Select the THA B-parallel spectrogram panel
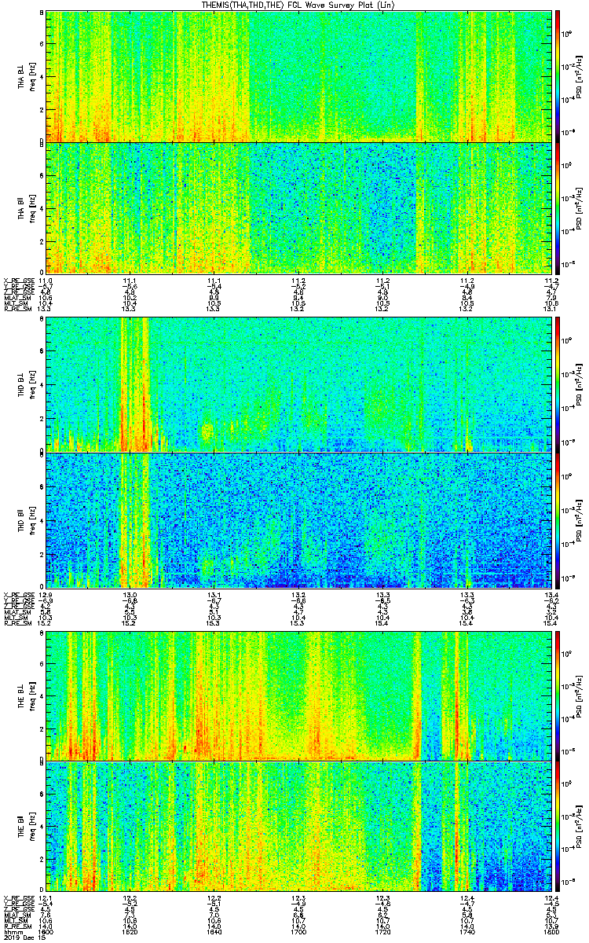 tap(298, 207)
